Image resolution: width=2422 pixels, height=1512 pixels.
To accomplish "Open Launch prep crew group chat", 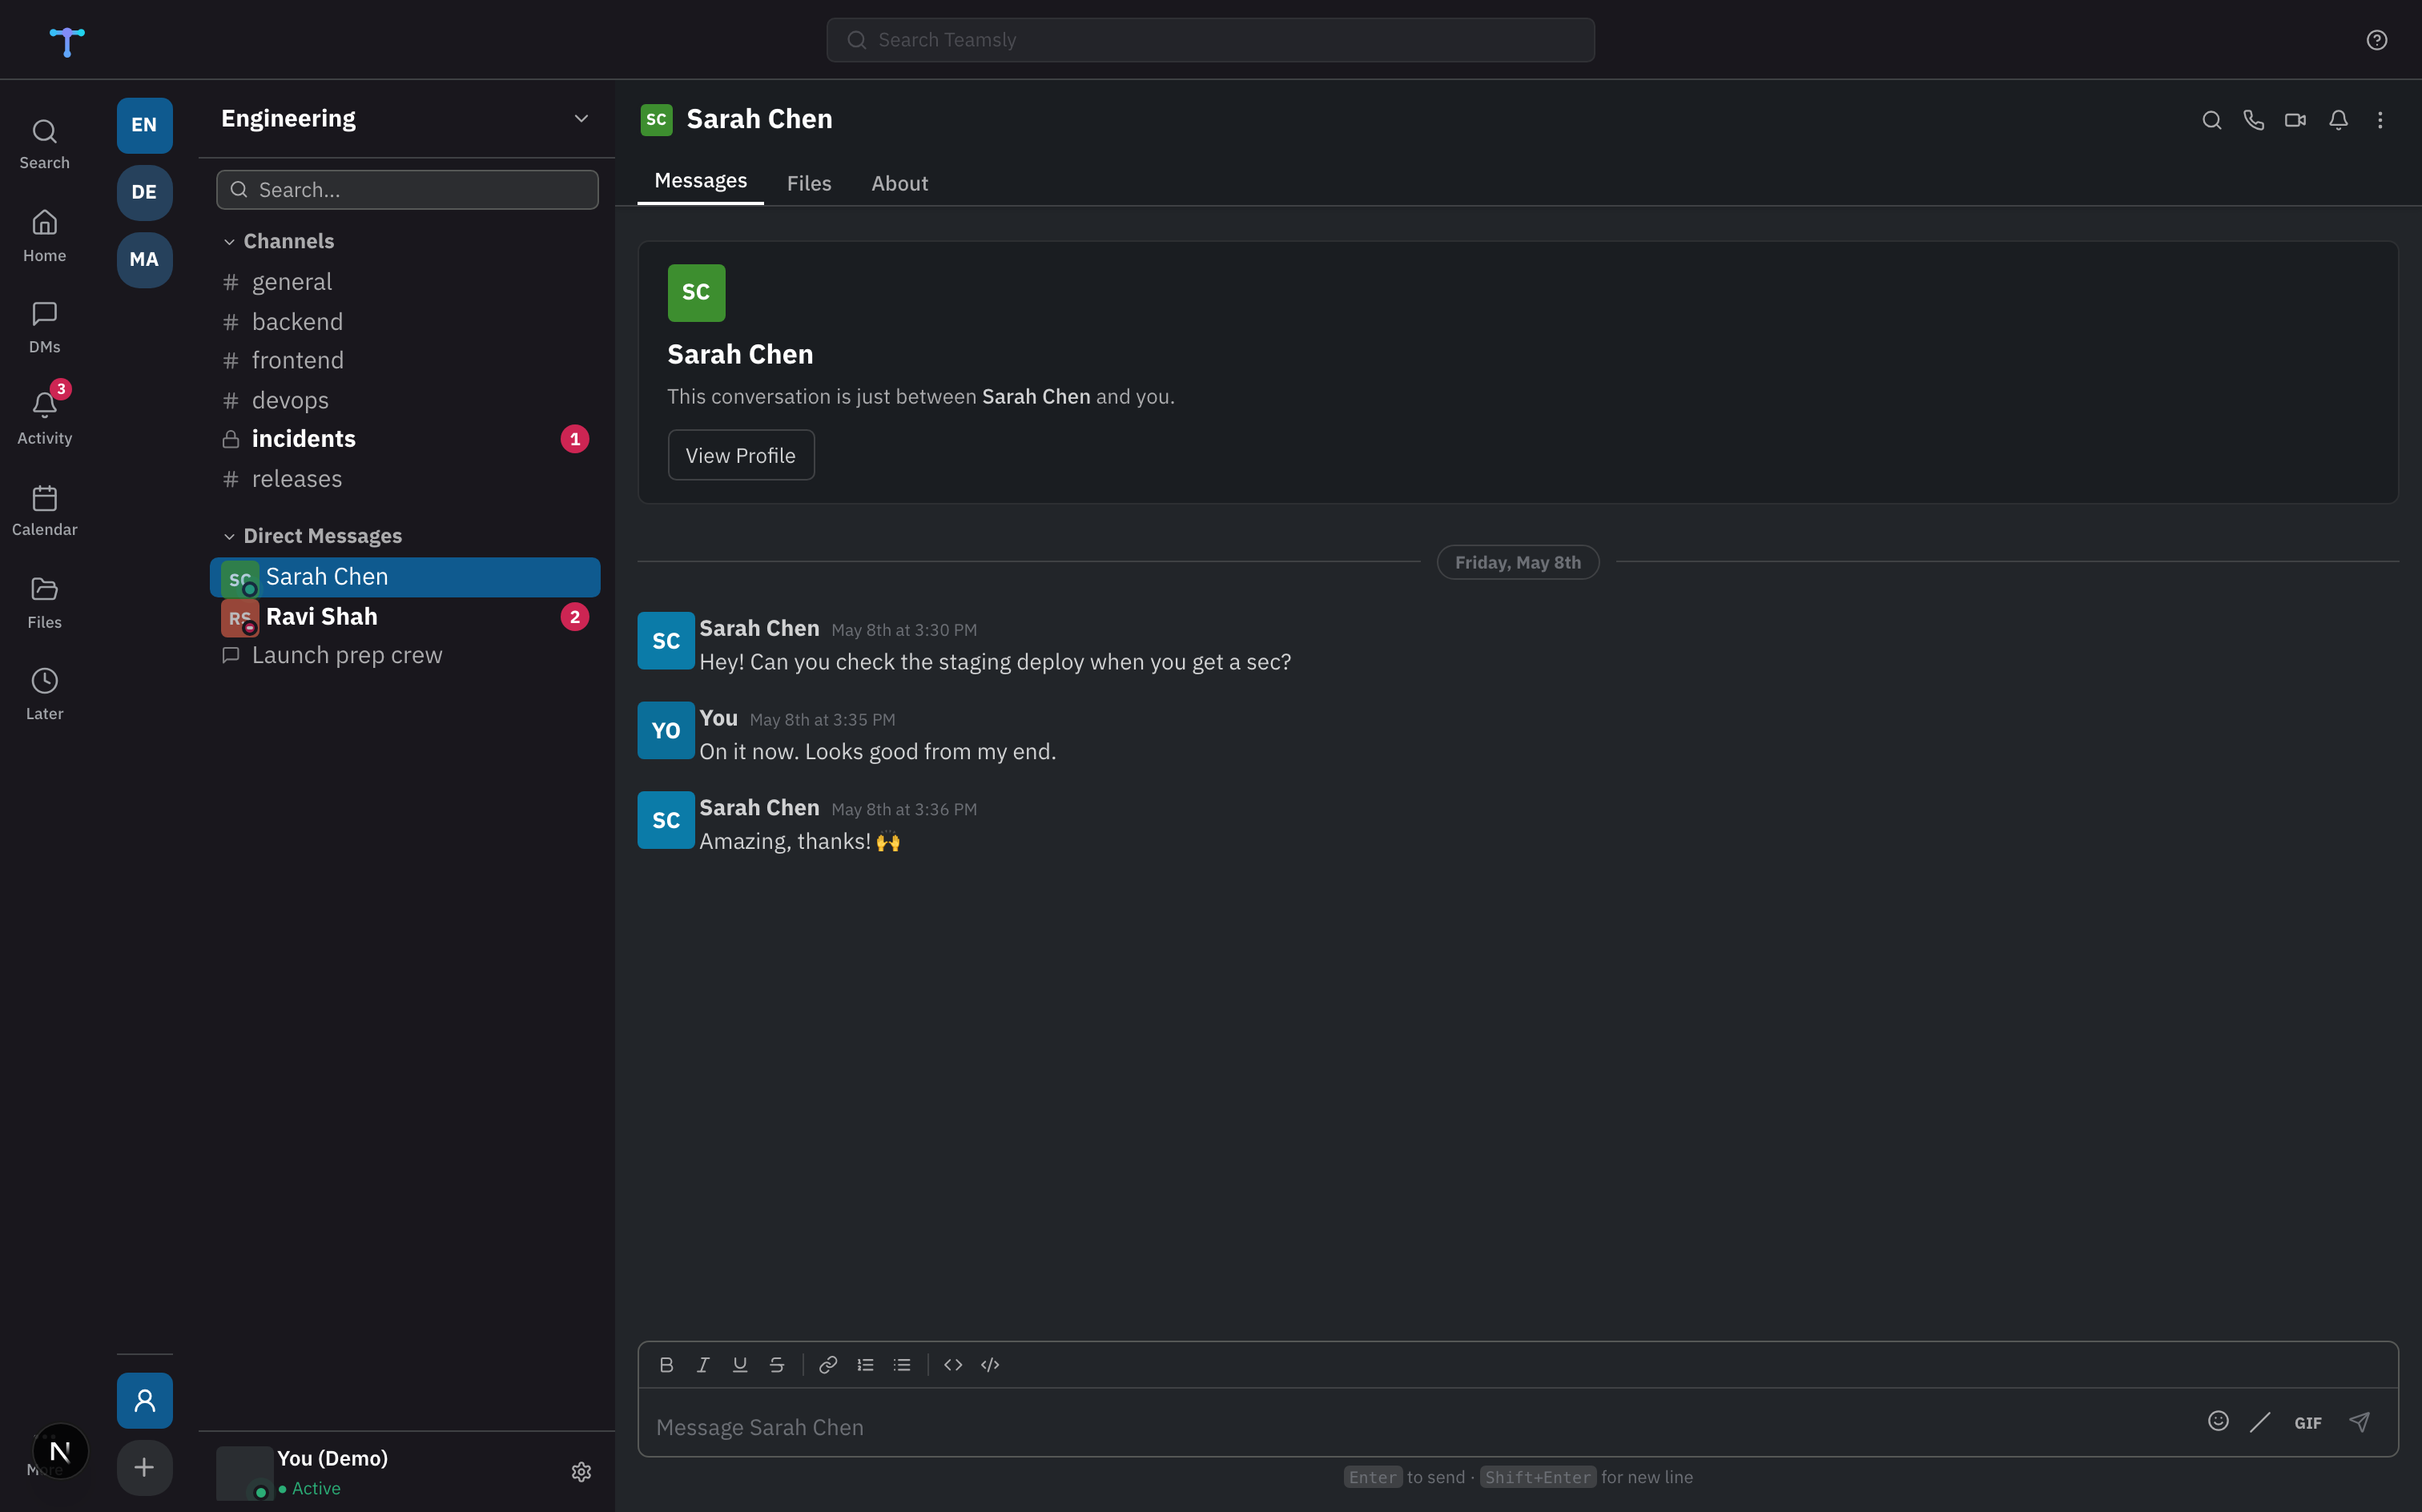I will click(x=405, y=655).
